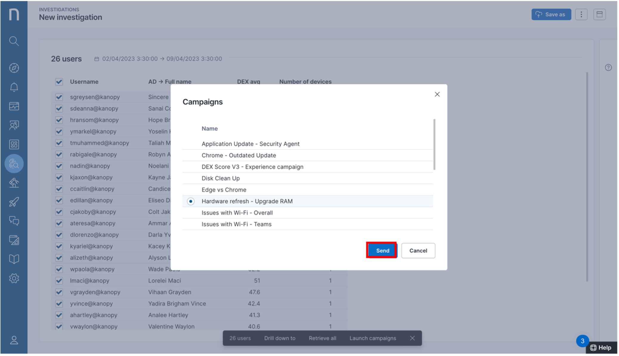Open the rocket campaigns sidebar icon
The image size is (619, 356).
tap(14, 202)
